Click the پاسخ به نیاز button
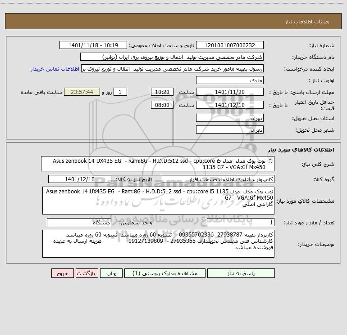The image size is (347, 335). click(x=241, y=273)
